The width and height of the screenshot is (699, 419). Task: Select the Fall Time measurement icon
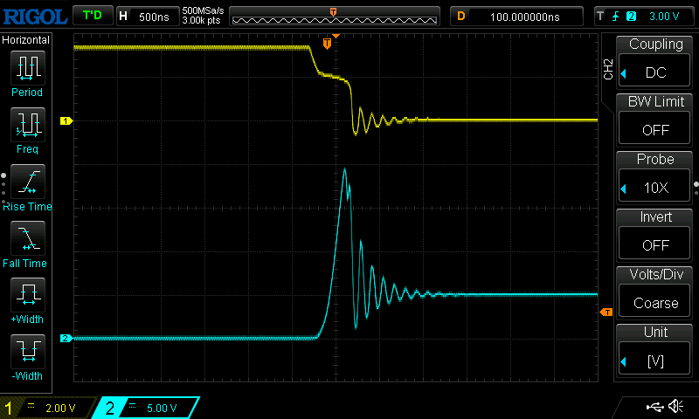coord(28,237)
